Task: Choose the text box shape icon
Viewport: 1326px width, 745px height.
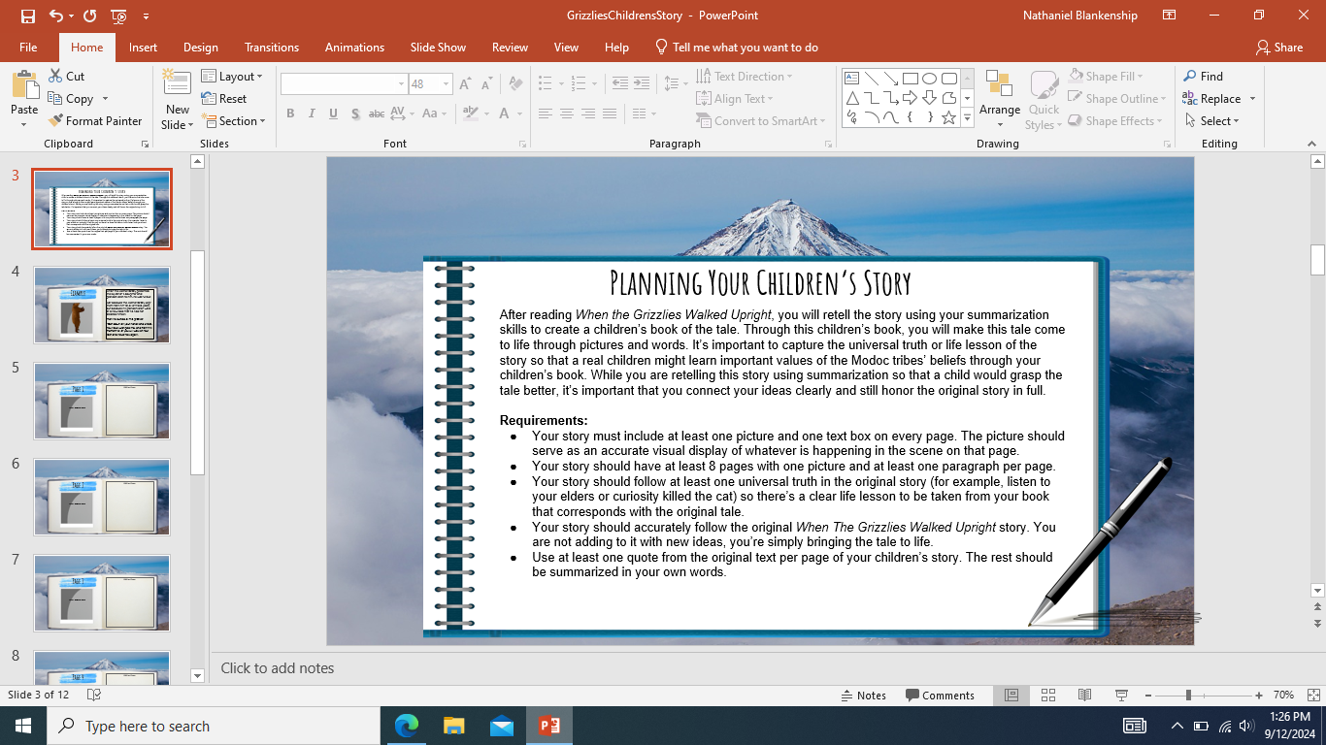Action: pos(851,79)
